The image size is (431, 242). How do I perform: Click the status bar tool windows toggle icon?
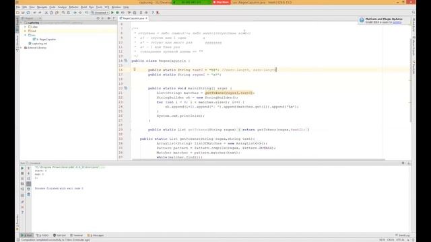[x=18, y=240]
